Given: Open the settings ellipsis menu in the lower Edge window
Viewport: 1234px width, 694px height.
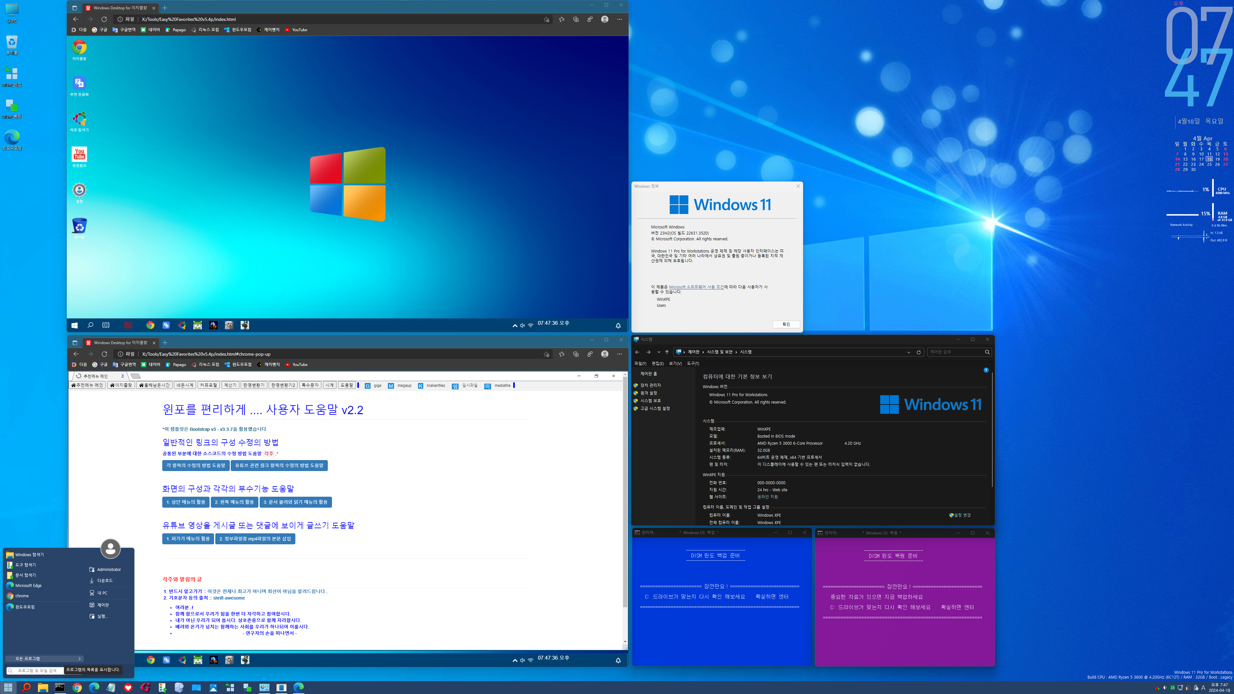Looking at the screenshot, I should (x=619, y=354).
